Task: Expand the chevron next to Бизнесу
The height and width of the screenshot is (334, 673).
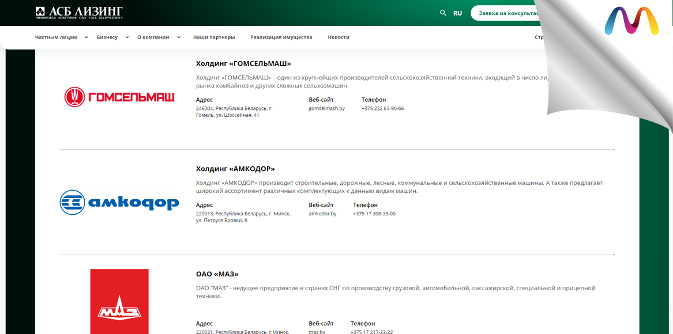Action: [x=127, y=37]
